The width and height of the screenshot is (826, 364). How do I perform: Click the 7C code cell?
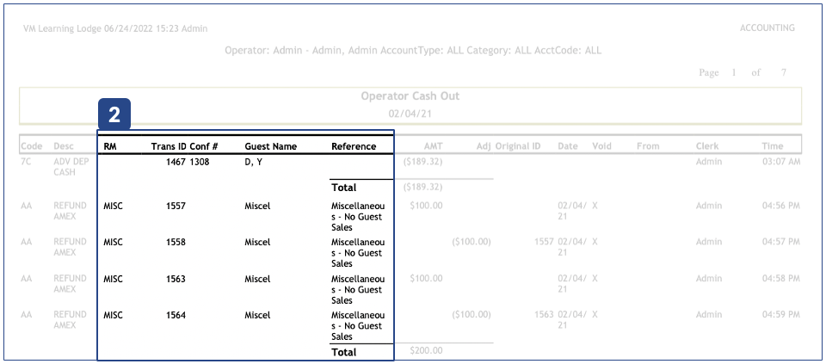26,161
